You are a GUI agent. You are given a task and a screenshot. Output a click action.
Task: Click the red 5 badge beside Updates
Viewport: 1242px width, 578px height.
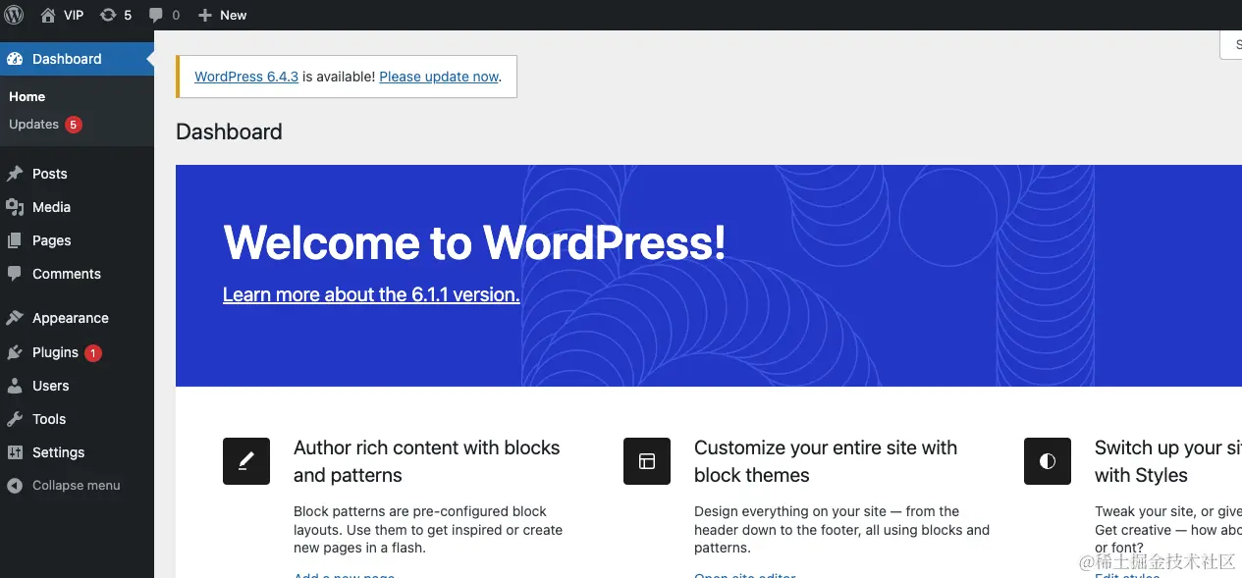tap(74, 125)
